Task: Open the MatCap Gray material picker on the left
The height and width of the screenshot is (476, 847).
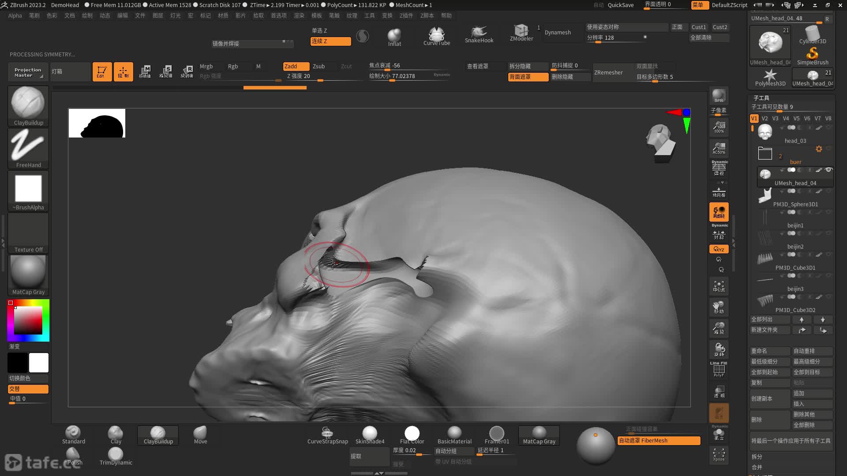Action: 28,275
